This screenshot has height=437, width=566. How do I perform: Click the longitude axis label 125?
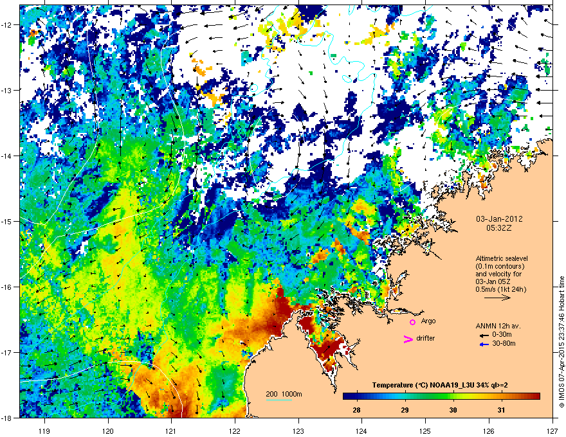point(425,431)
